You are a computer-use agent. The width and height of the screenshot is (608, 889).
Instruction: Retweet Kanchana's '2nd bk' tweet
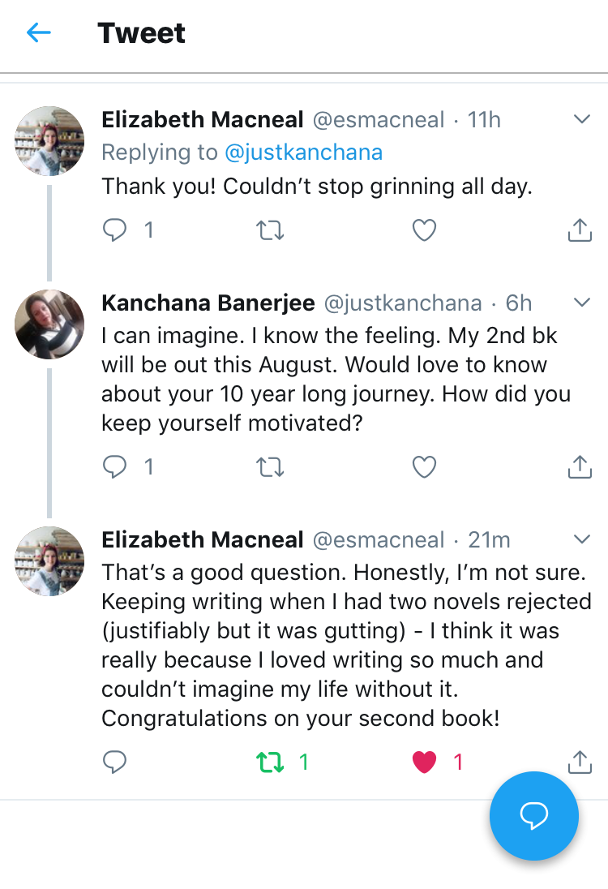[270, 466]
